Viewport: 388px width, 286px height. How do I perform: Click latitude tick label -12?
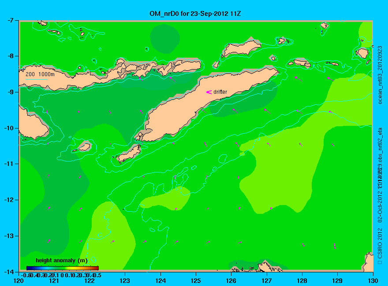point(8,200)
